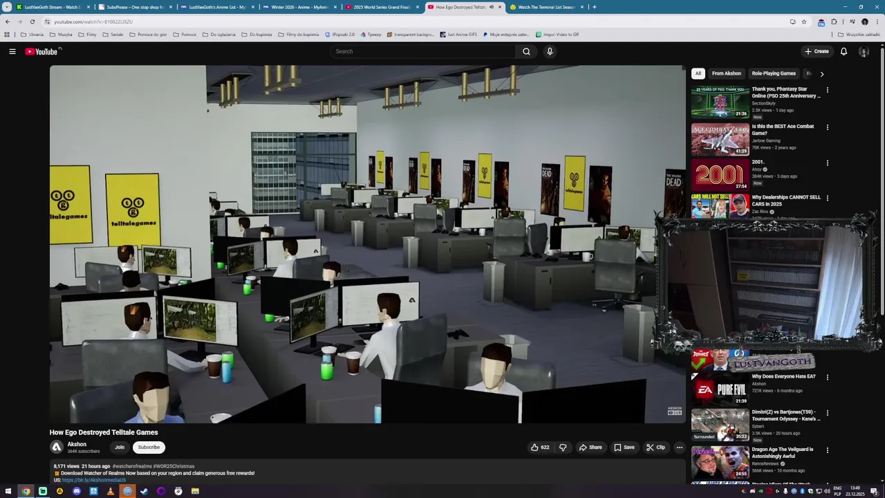Like the video with thumbs up

pyautogui.click(x=540, y=448)
